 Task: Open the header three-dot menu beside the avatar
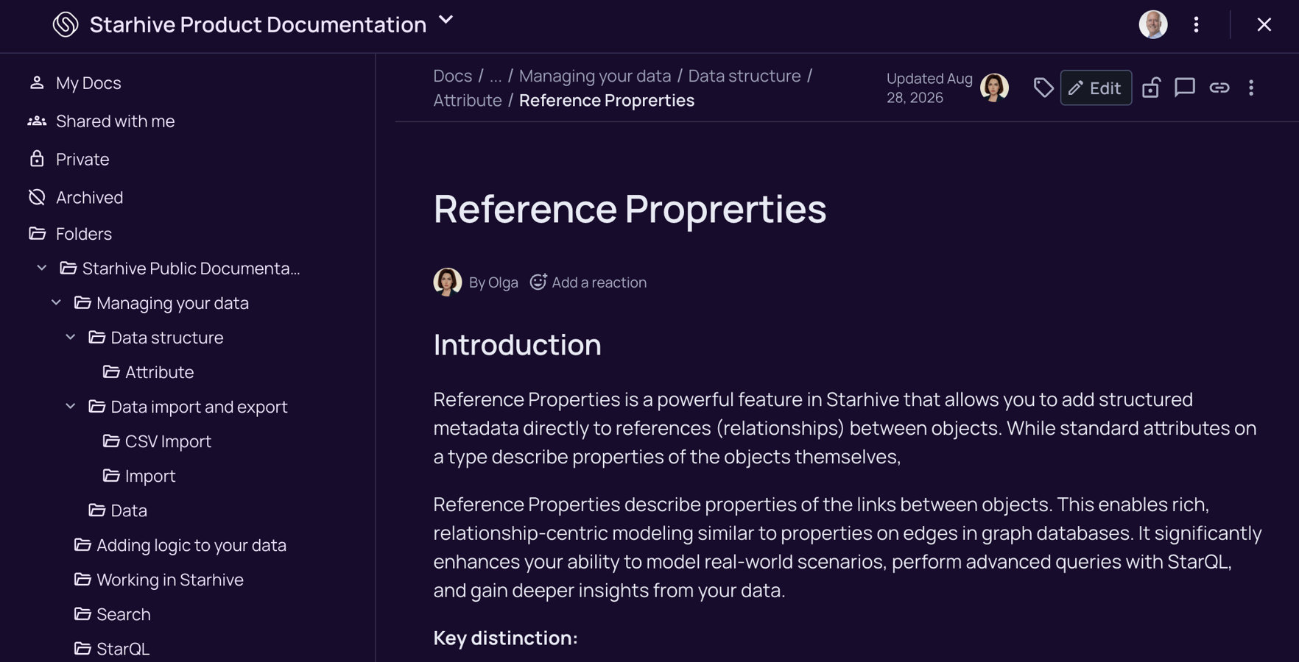click(1196, 24)
